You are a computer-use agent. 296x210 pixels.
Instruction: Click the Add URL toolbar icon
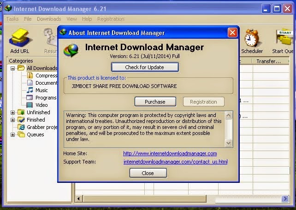point(20,37)
